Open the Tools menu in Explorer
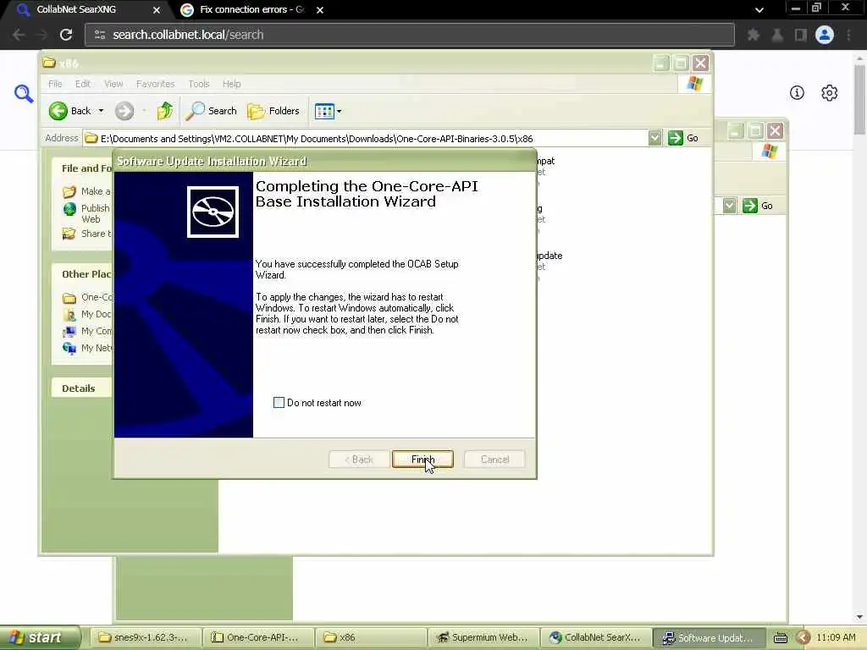867x650 pixels. [198, 84]
